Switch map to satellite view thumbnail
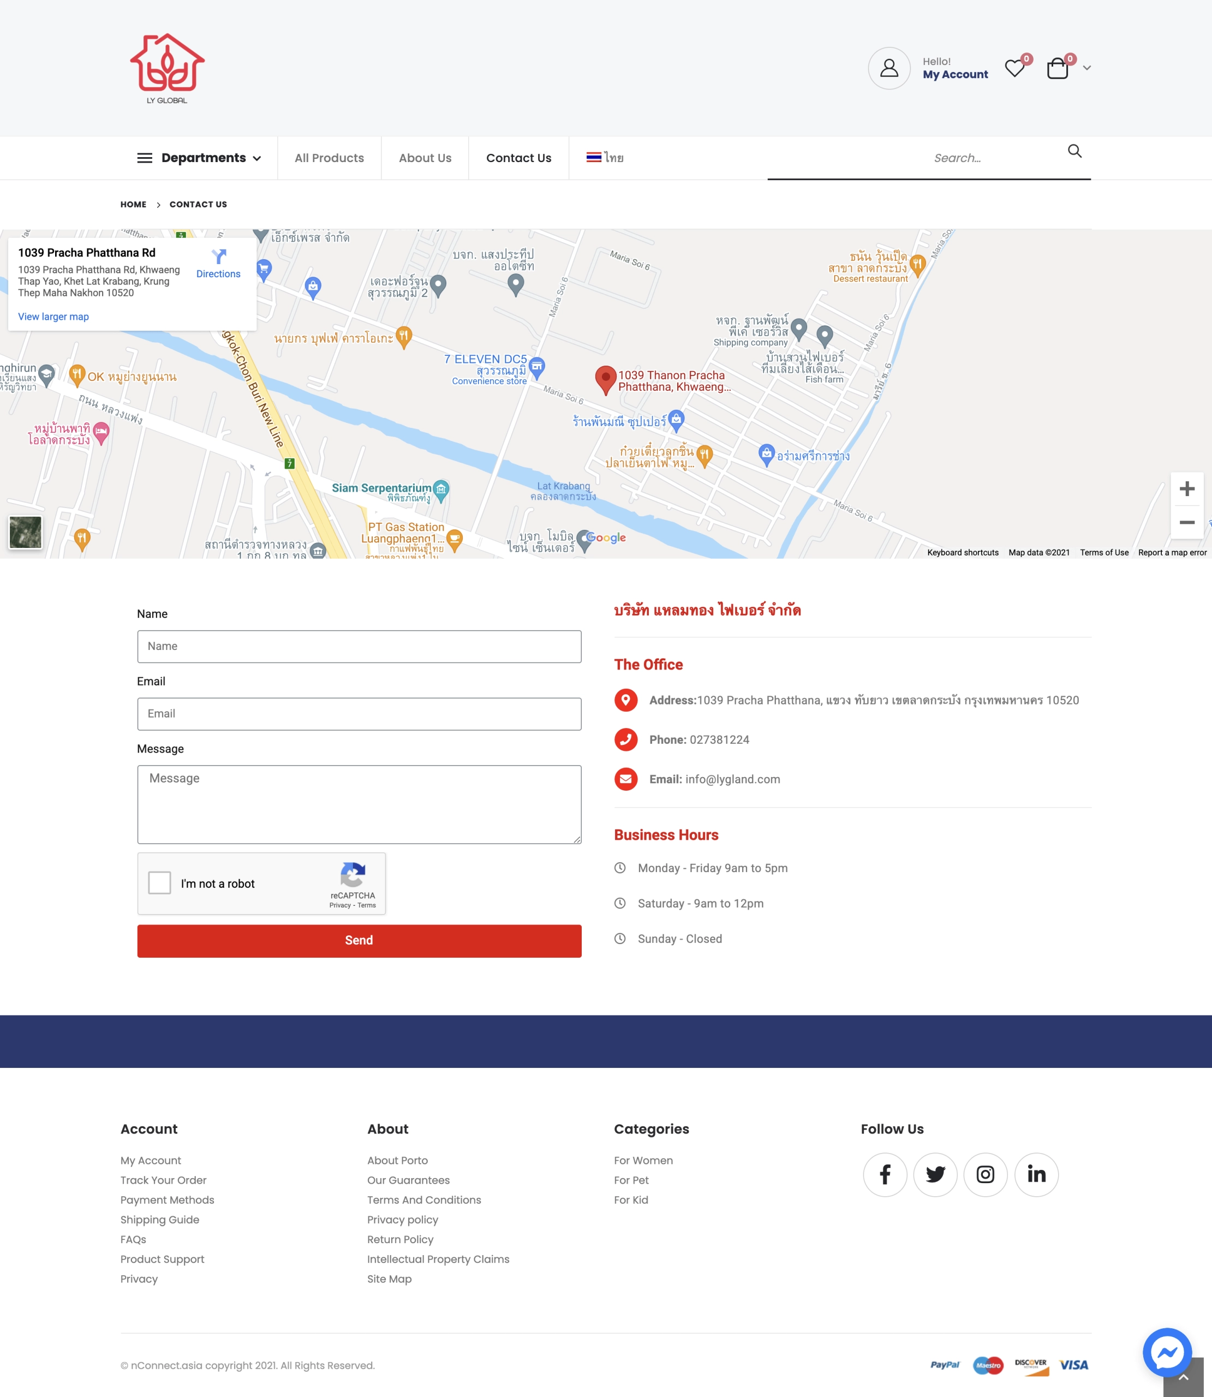The image size is (1212, 1397). click(x=26, y=532)
